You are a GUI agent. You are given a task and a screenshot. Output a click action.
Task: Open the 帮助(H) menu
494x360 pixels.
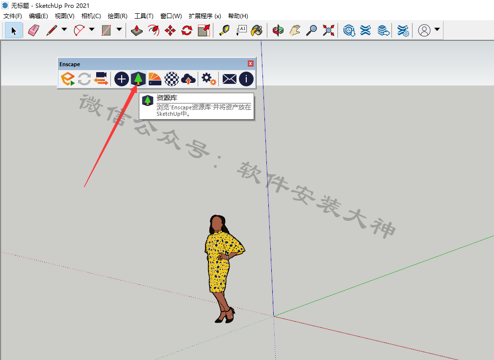click(238, 16)
